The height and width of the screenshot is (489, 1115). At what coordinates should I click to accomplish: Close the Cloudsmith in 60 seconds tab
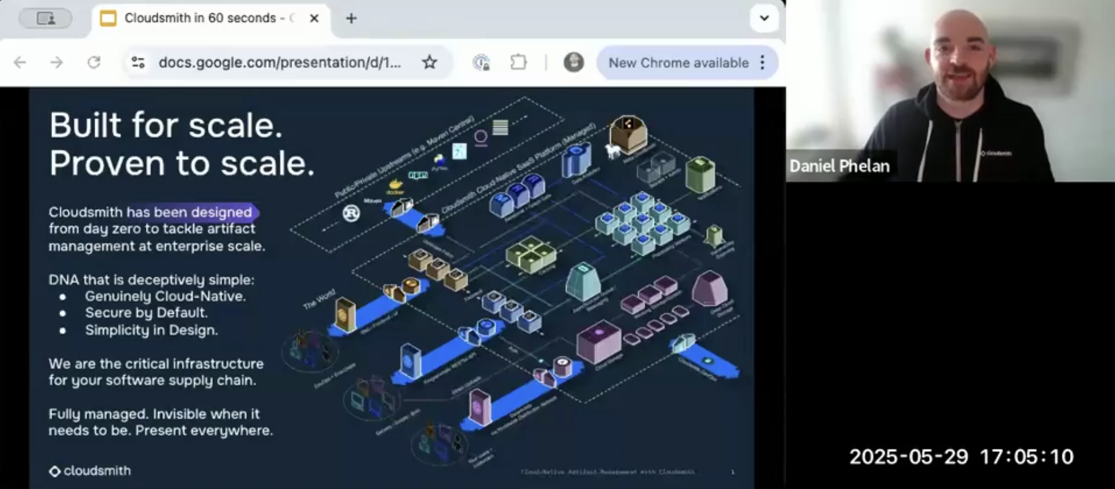tap(315, 18)
